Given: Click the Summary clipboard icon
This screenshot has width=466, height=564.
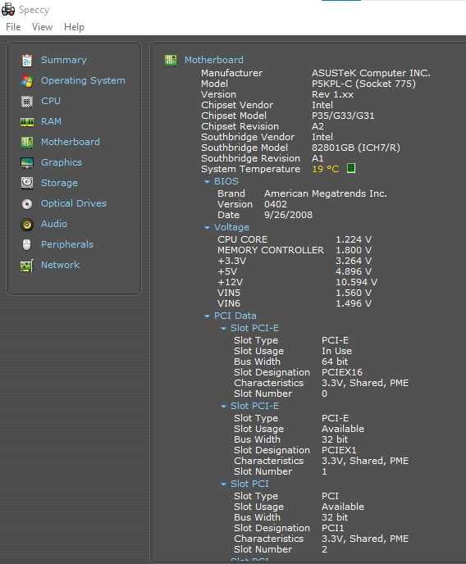Looking at the screenshot, I should tap(27, 61).
